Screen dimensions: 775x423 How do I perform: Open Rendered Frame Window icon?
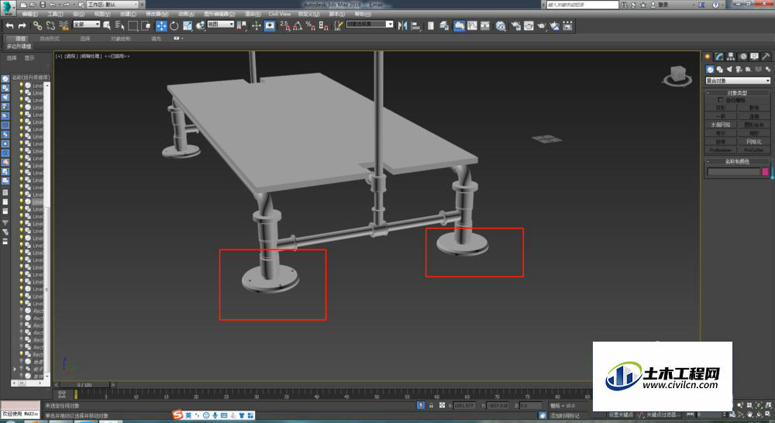[529, 26]
